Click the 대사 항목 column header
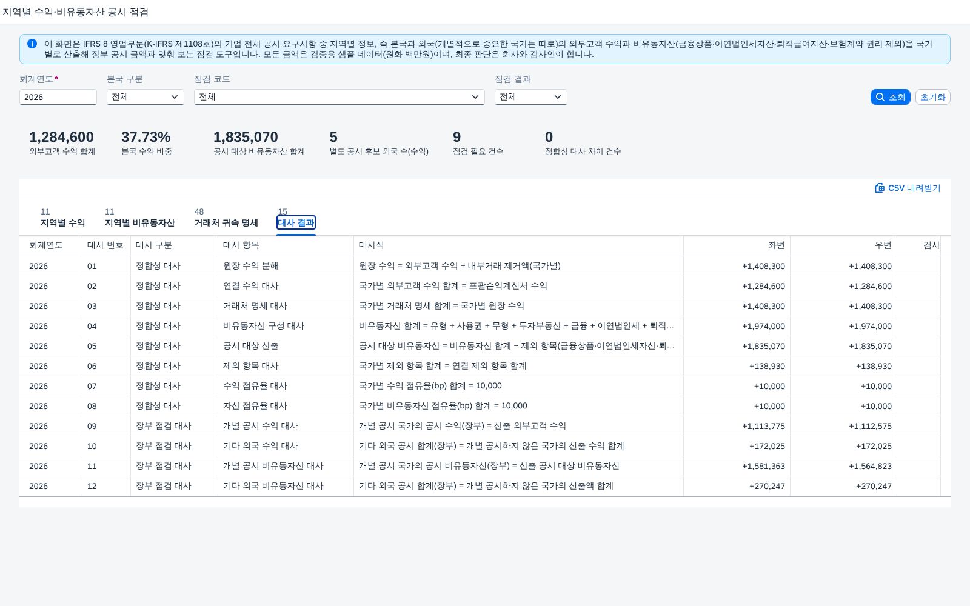The image size is (970, 606). 286,245
